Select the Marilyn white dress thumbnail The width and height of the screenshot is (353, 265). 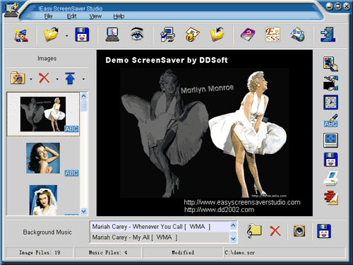pyautogui.click(x=43, y=114)
